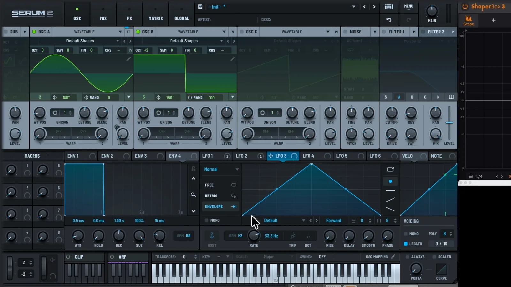Select the LFO point draw tool

(390, 181)
